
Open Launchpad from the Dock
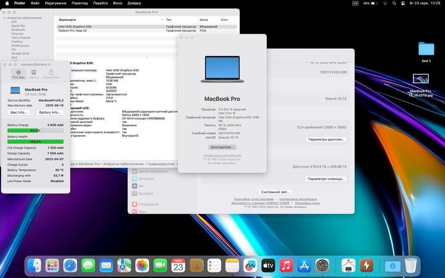[52, 266]
